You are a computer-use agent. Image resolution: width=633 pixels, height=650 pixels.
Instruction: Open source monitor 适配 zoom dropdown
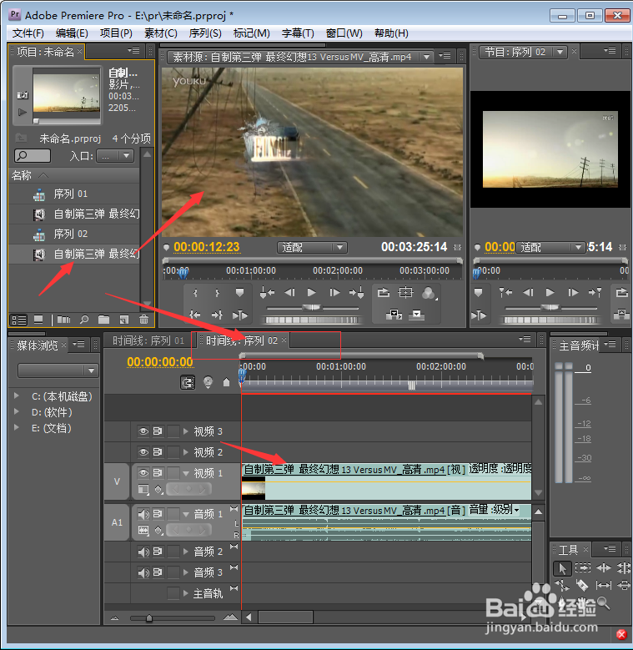tap(312, 248)
